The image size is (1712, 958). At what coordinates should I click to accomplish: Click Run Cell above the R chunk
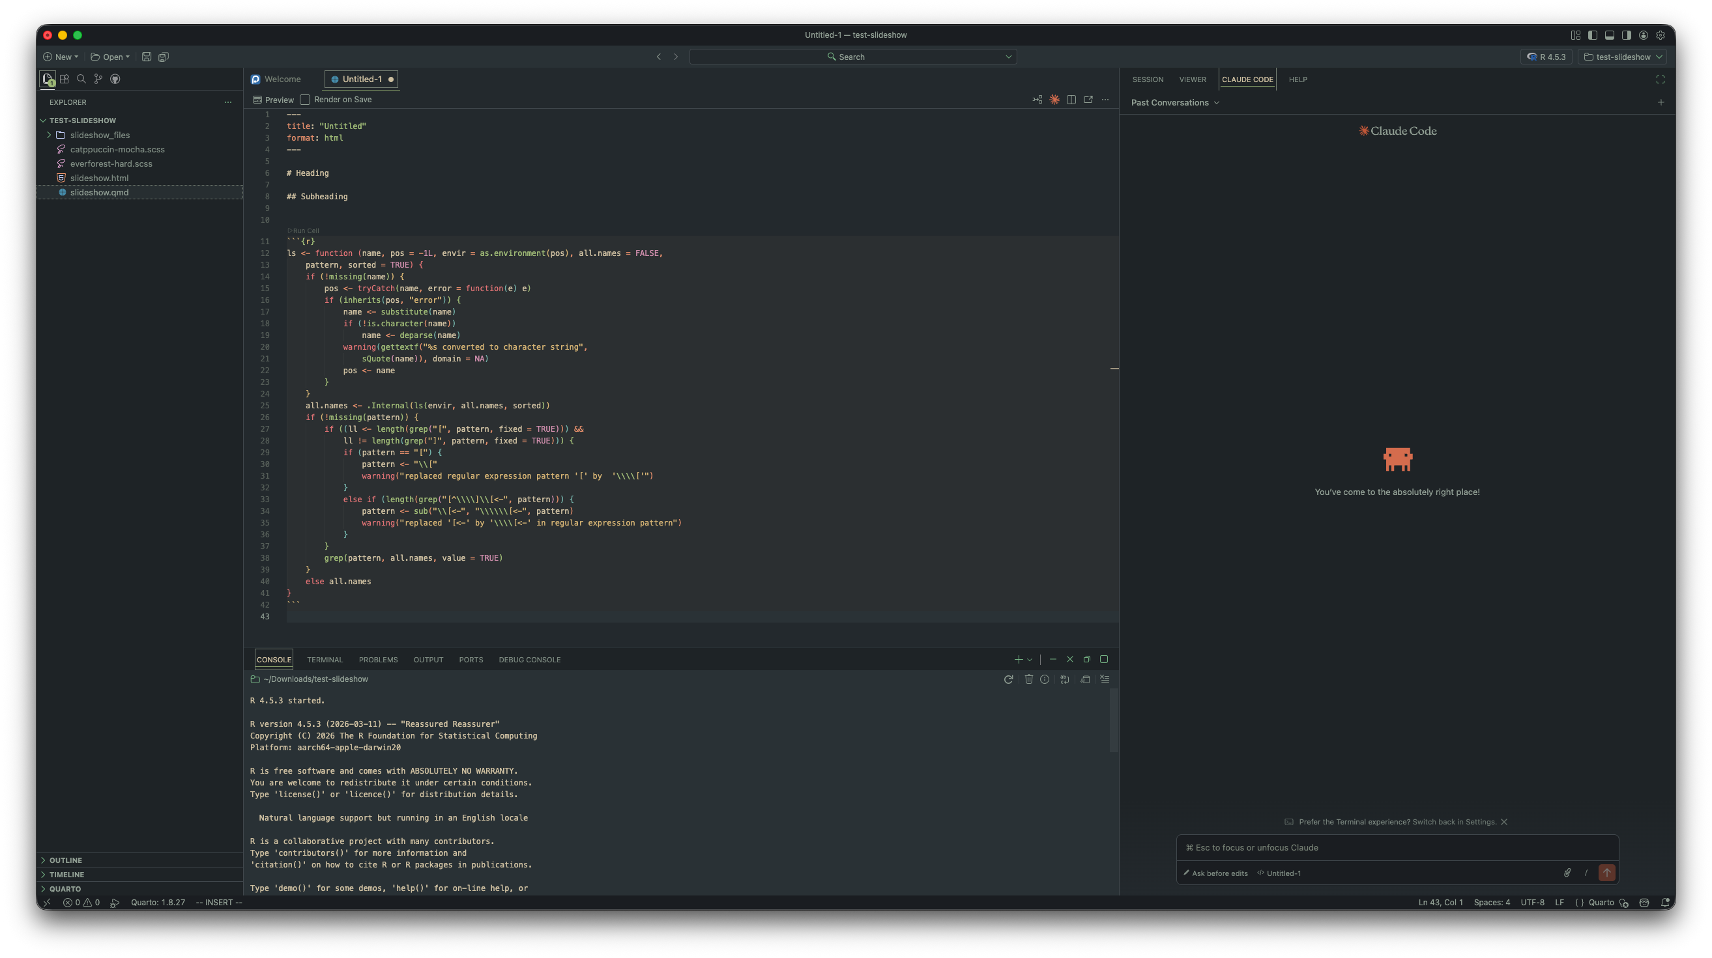pos(303,231)
